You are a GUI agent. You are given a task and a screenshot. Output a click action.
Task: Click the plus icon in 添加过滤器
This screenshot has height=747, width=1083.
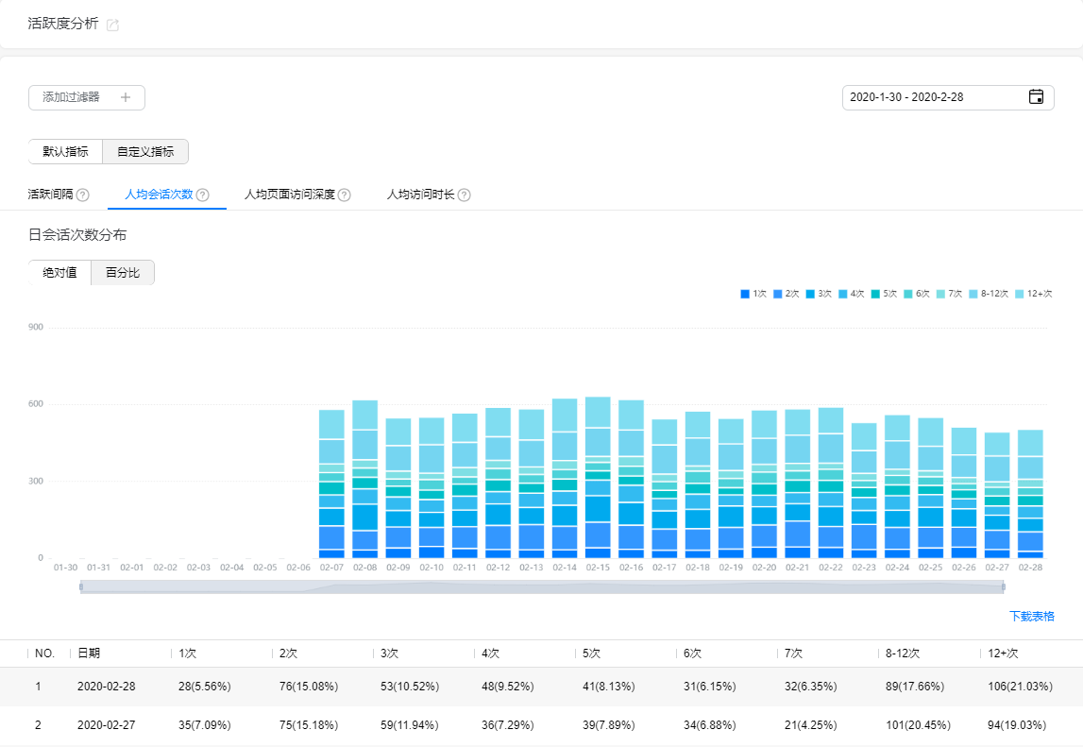point(125,97)
